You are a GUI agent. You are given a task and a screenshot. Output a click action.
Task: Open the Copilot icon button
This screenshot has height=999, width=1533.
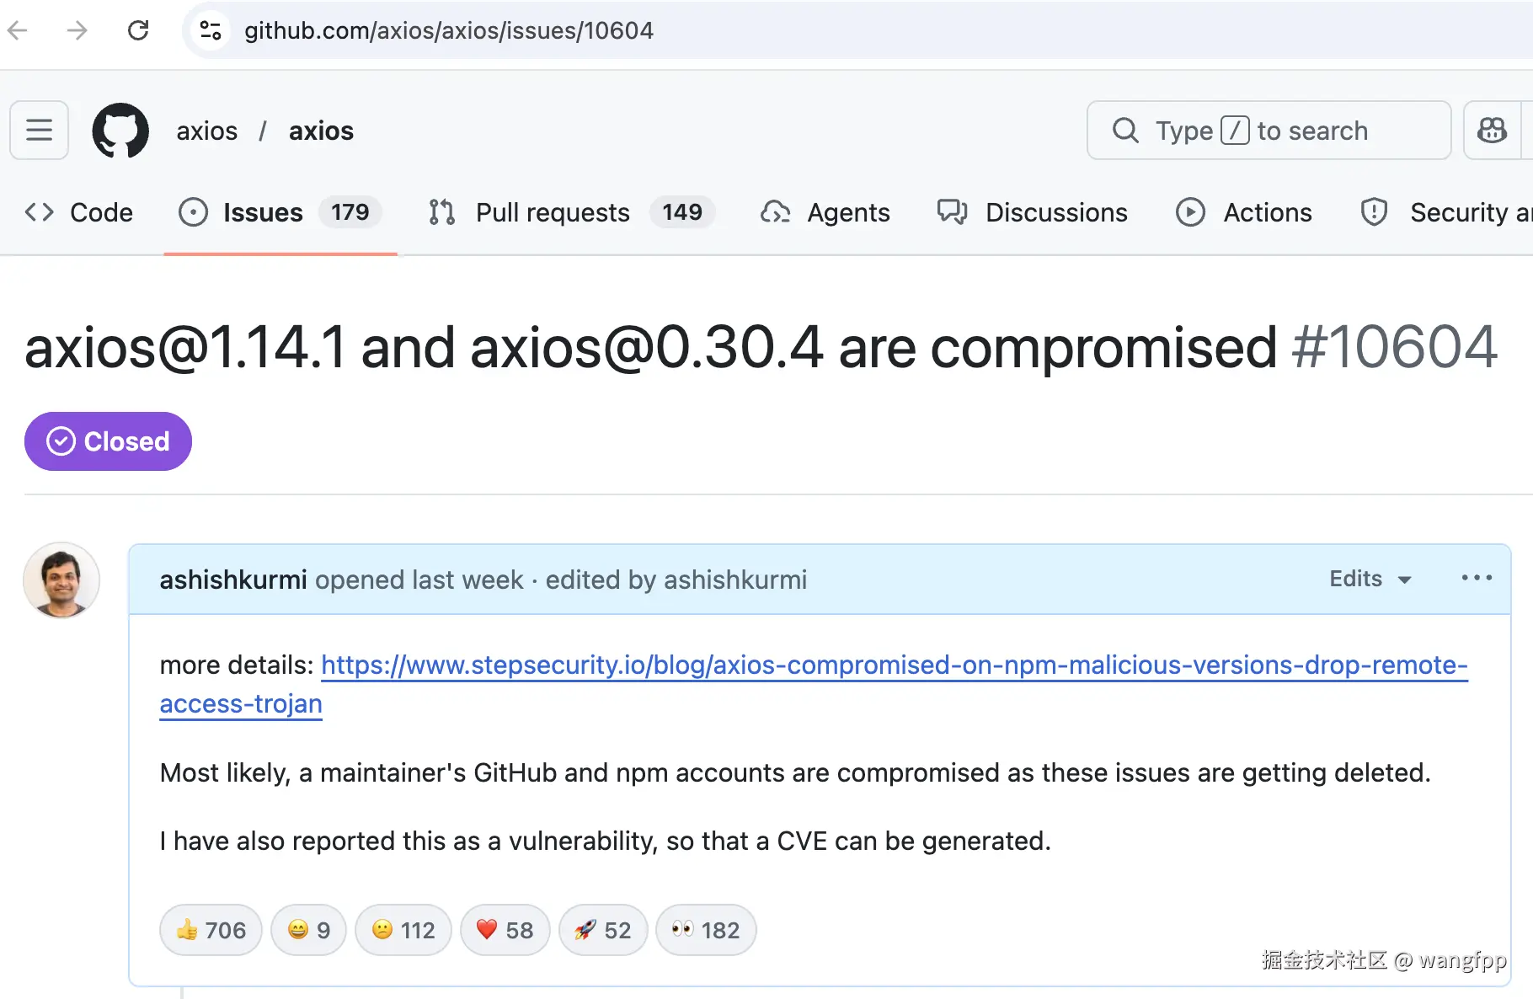[x=1493, y=131]
